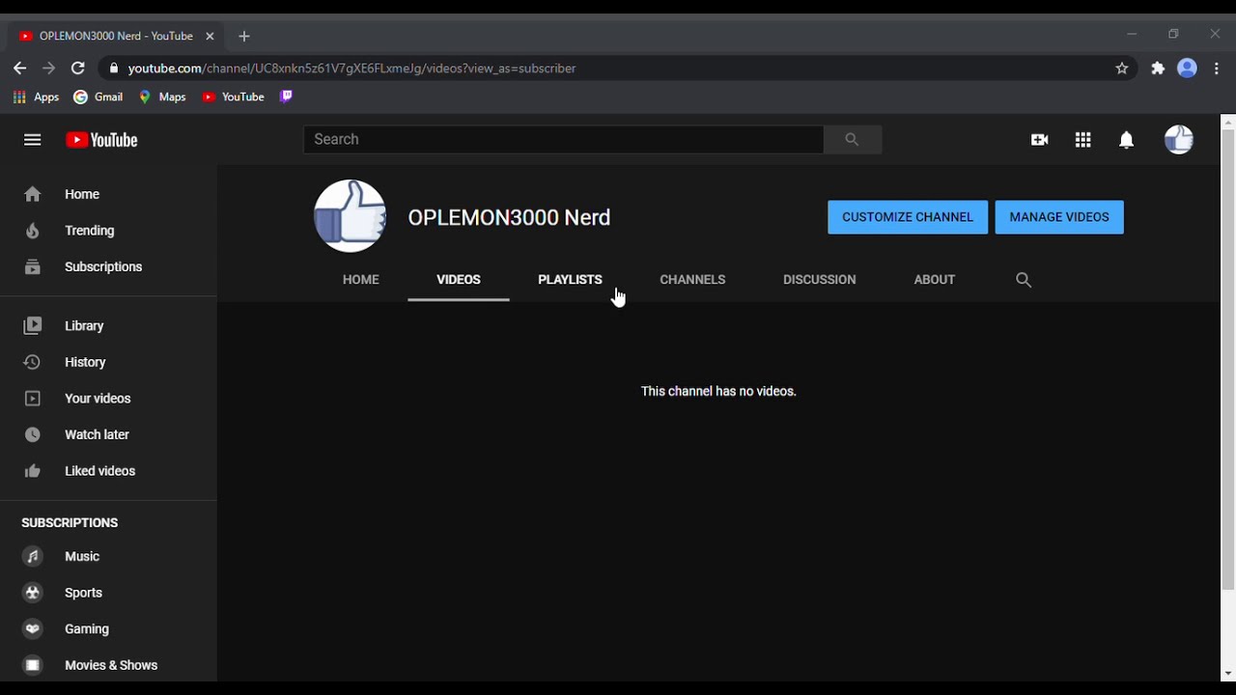1236x695 pixels.
Task: Open the YouTube apps grid icon
Action: [x=1082, y=140]
